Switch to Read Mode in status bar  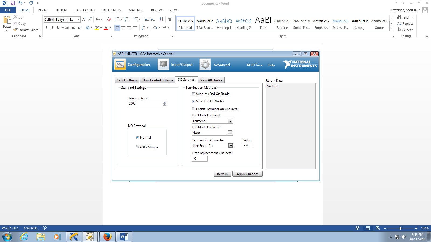[357, 228]
